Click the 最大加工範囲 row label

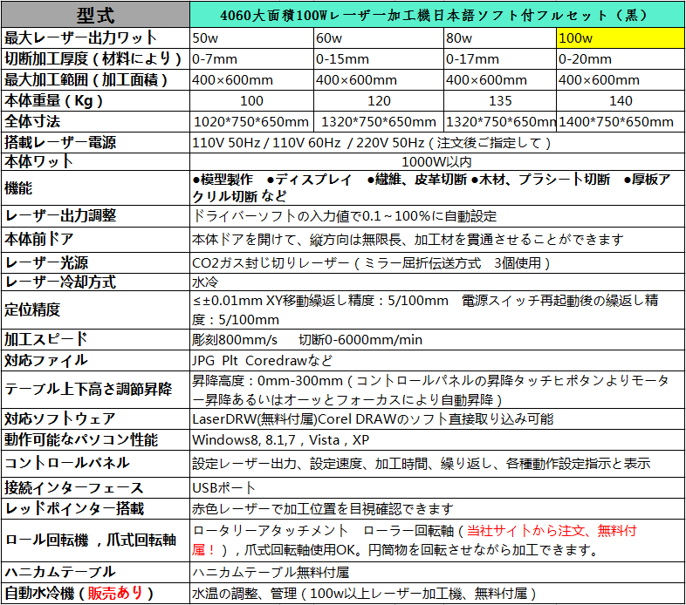[95, 80]
